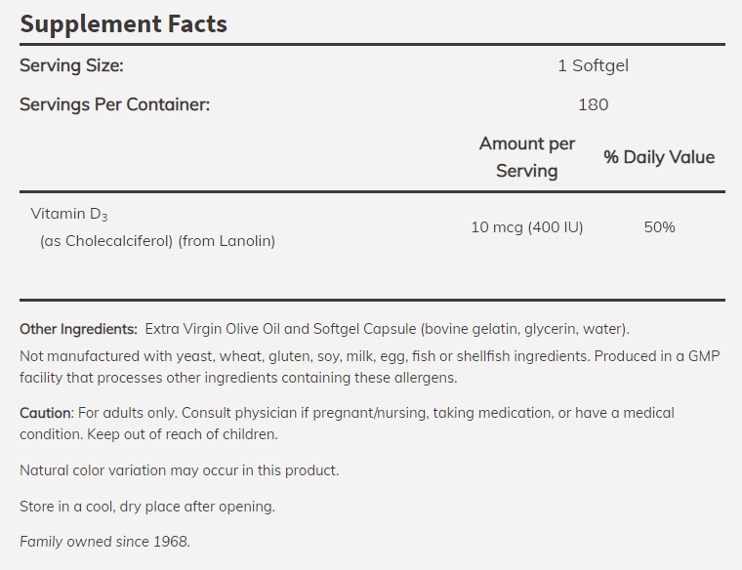Click the Serving Size label

[x=71, y=66]
